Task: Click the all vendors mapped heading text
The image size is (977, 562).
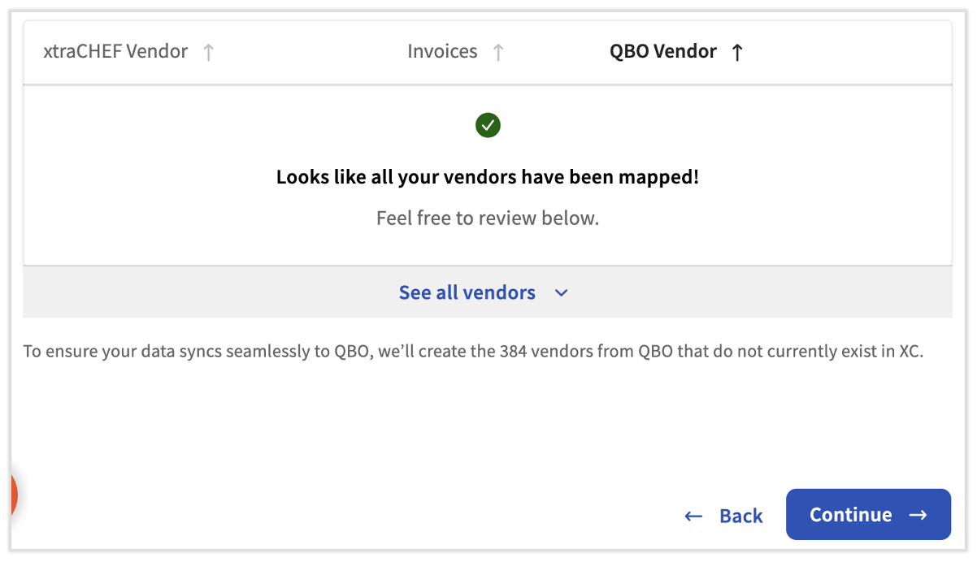Action: 487,177
